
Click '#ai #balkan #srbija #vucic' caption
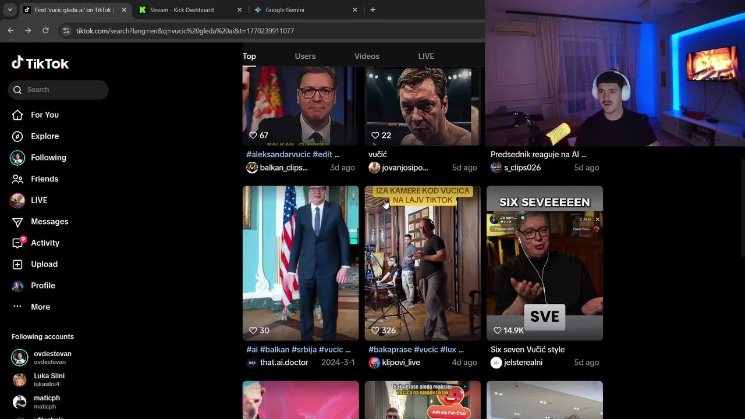point(299,350)
